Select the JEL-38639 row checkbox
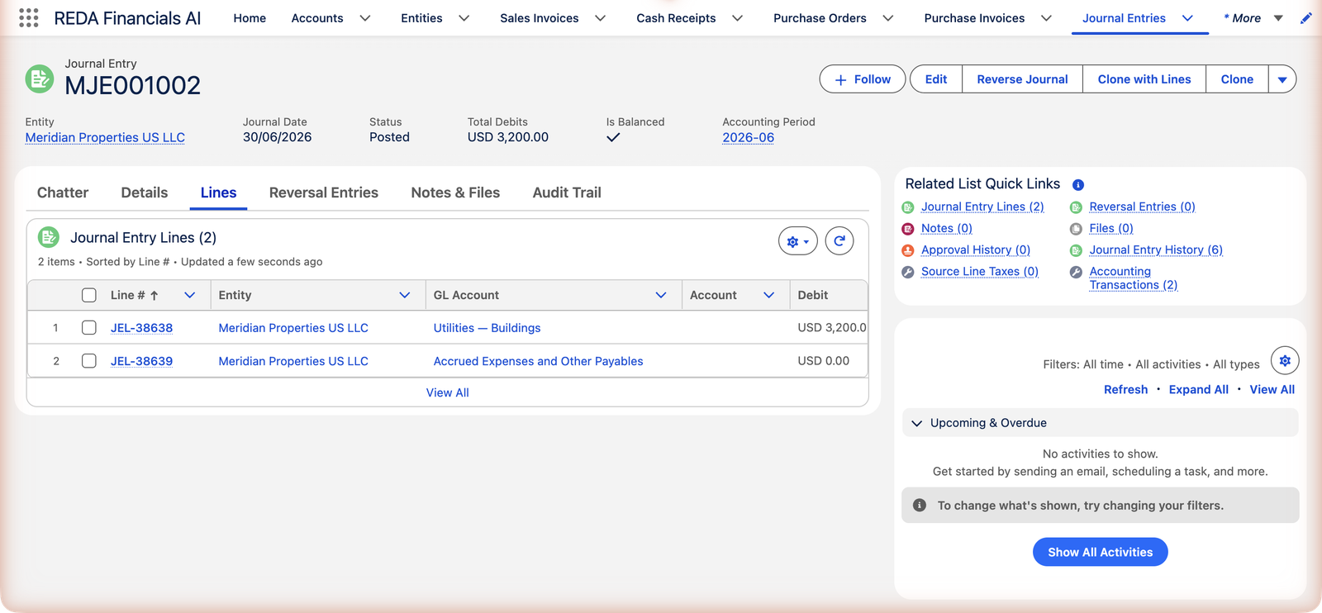Screen dimensions: 1322x613 (89, 361)
